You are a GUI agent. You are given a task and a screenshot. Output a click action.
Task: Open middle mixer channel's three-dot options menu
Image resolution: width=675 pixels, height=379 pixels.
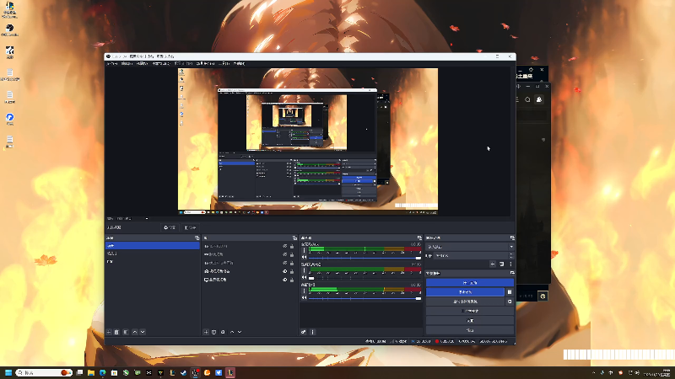pyautogui.click(x=305, y=270)
